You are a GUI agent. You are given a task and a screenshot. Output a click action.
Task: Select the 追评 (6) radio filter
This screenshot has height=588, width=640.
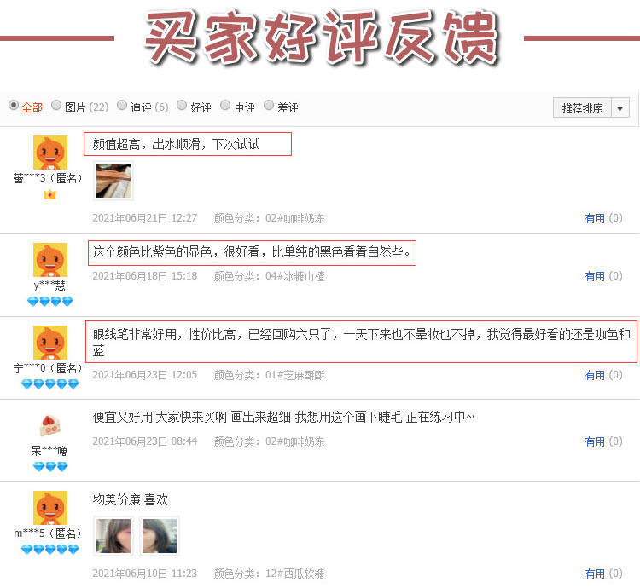coord(122,105)
